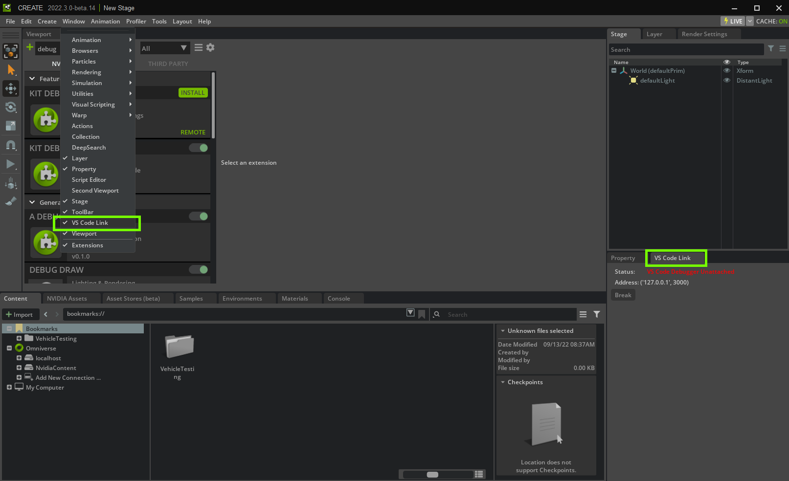Open the Animation submenu
Image resolution: width=789 pixels, height=481 pixels.
click(x=98, y=40)
